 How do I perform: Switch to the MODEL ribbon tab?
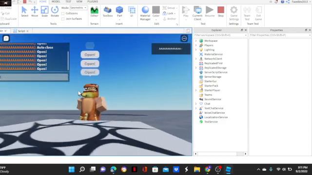coord(56,1)
